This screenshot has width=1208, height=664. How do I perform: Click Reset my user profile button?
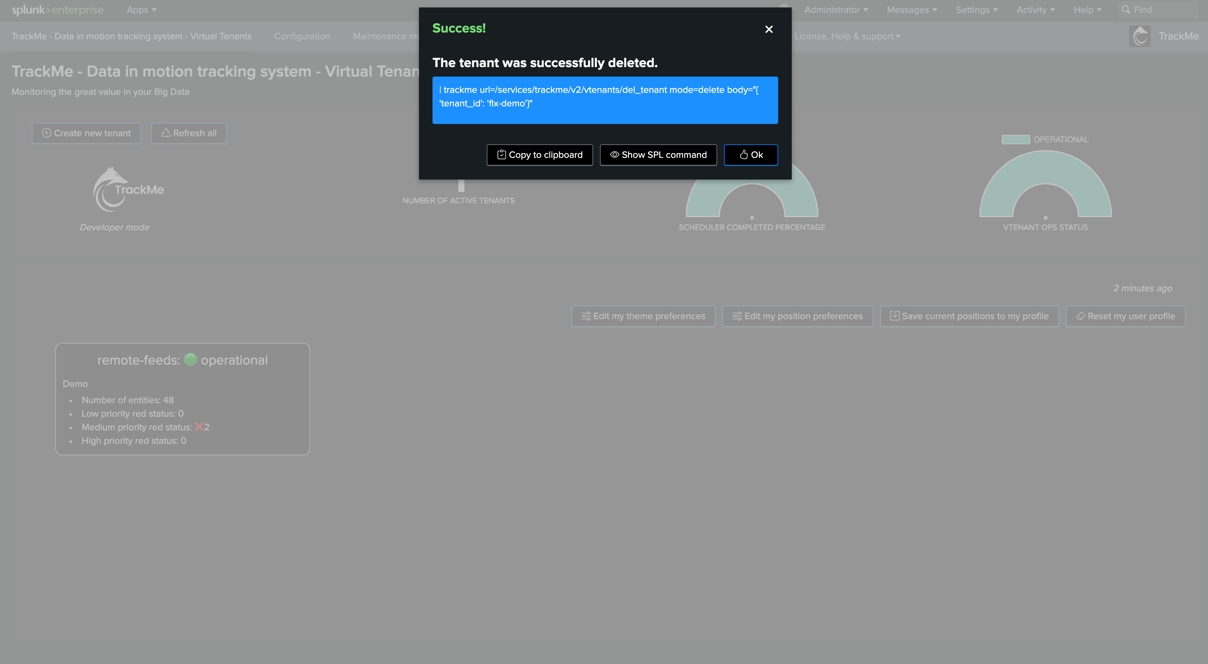(1125, 316)
